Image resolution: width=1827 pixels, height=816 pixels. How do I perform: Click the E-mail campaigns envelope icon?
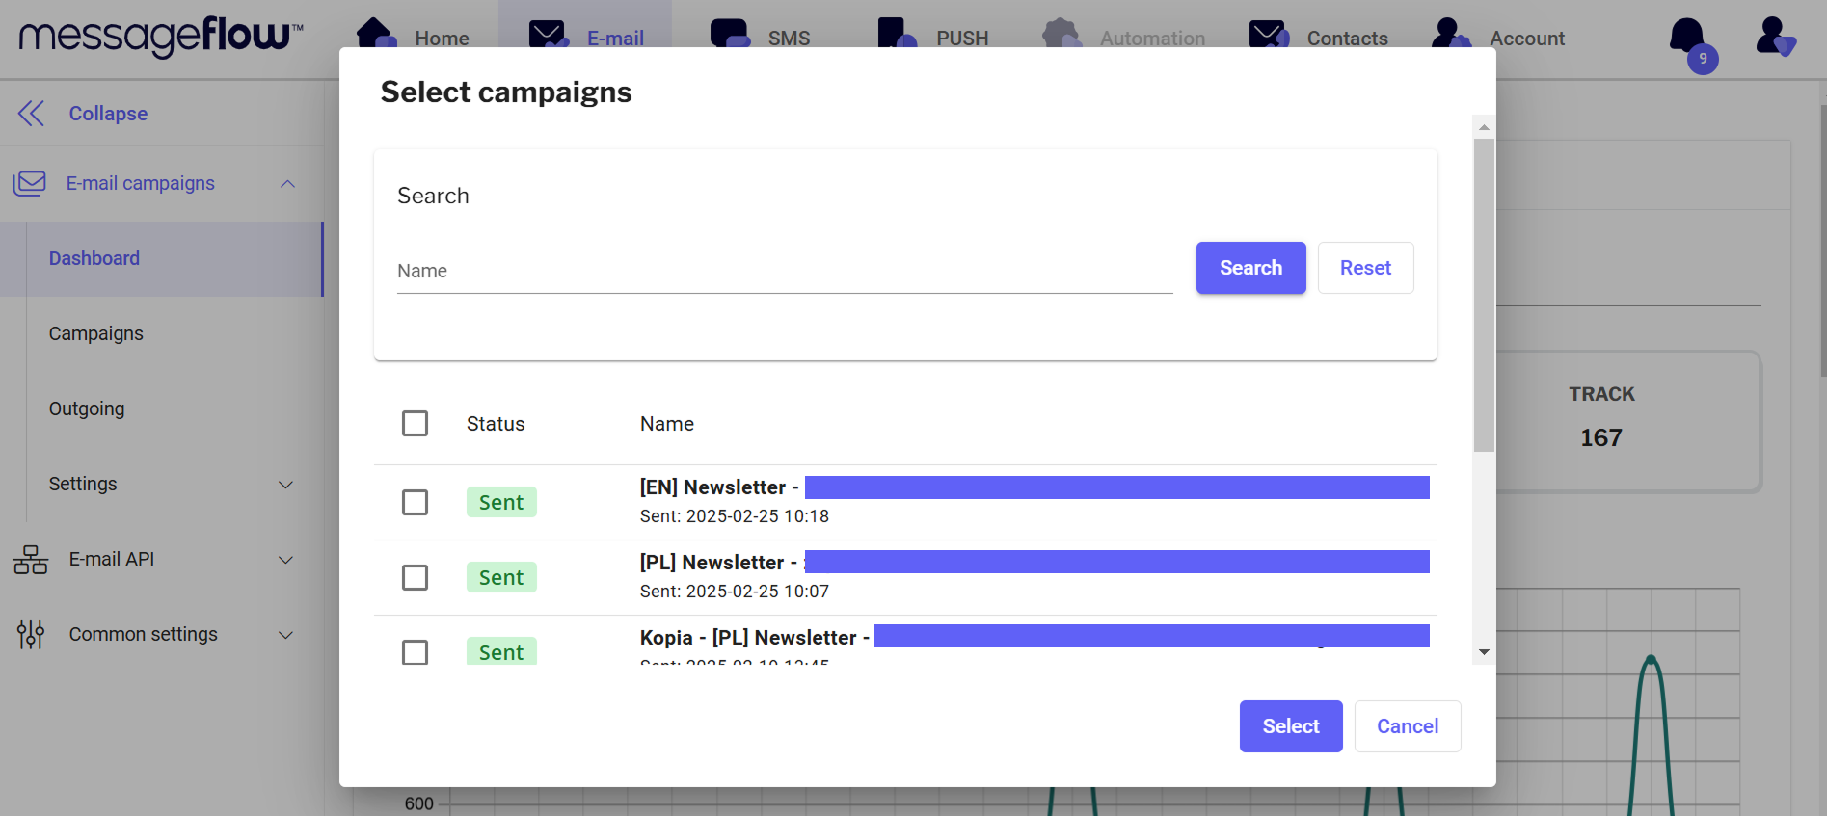[x=30, y=183]
